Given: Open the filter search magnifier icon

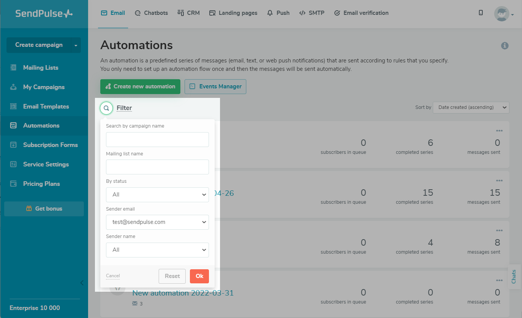Looking at the screenshot, I should pyautogui.click(x=106, y=108).
